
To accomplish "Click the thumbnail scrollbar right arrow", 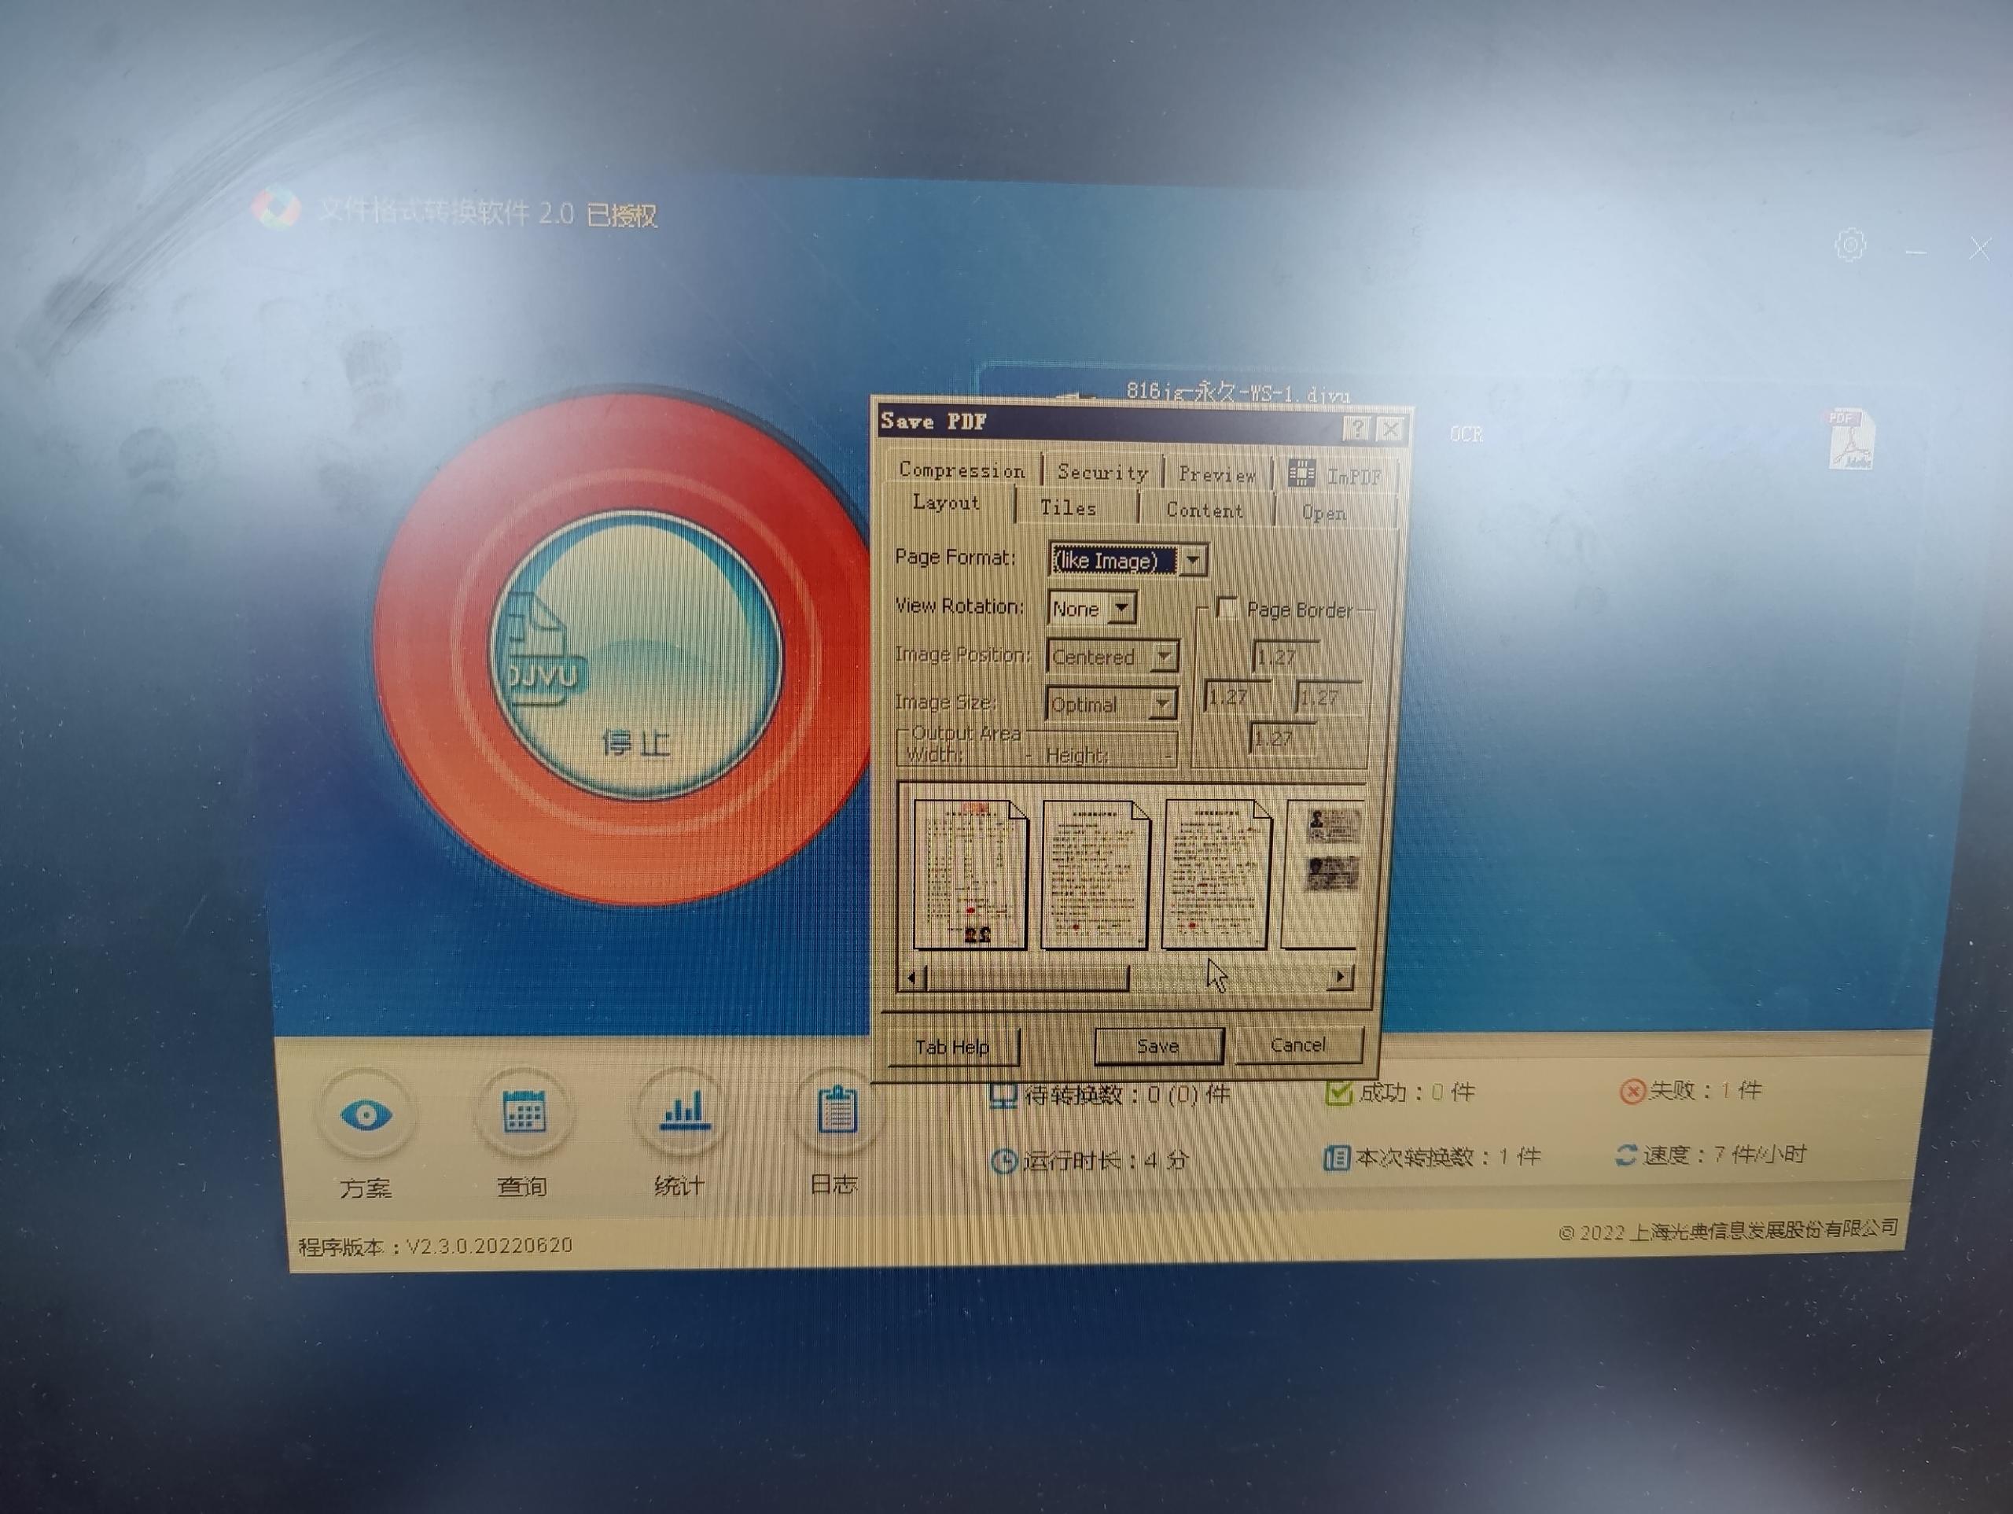I will click(1340, 977).
